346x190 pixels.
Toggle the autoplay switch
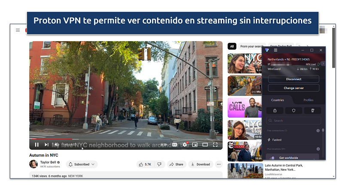[x=164, y=145]
